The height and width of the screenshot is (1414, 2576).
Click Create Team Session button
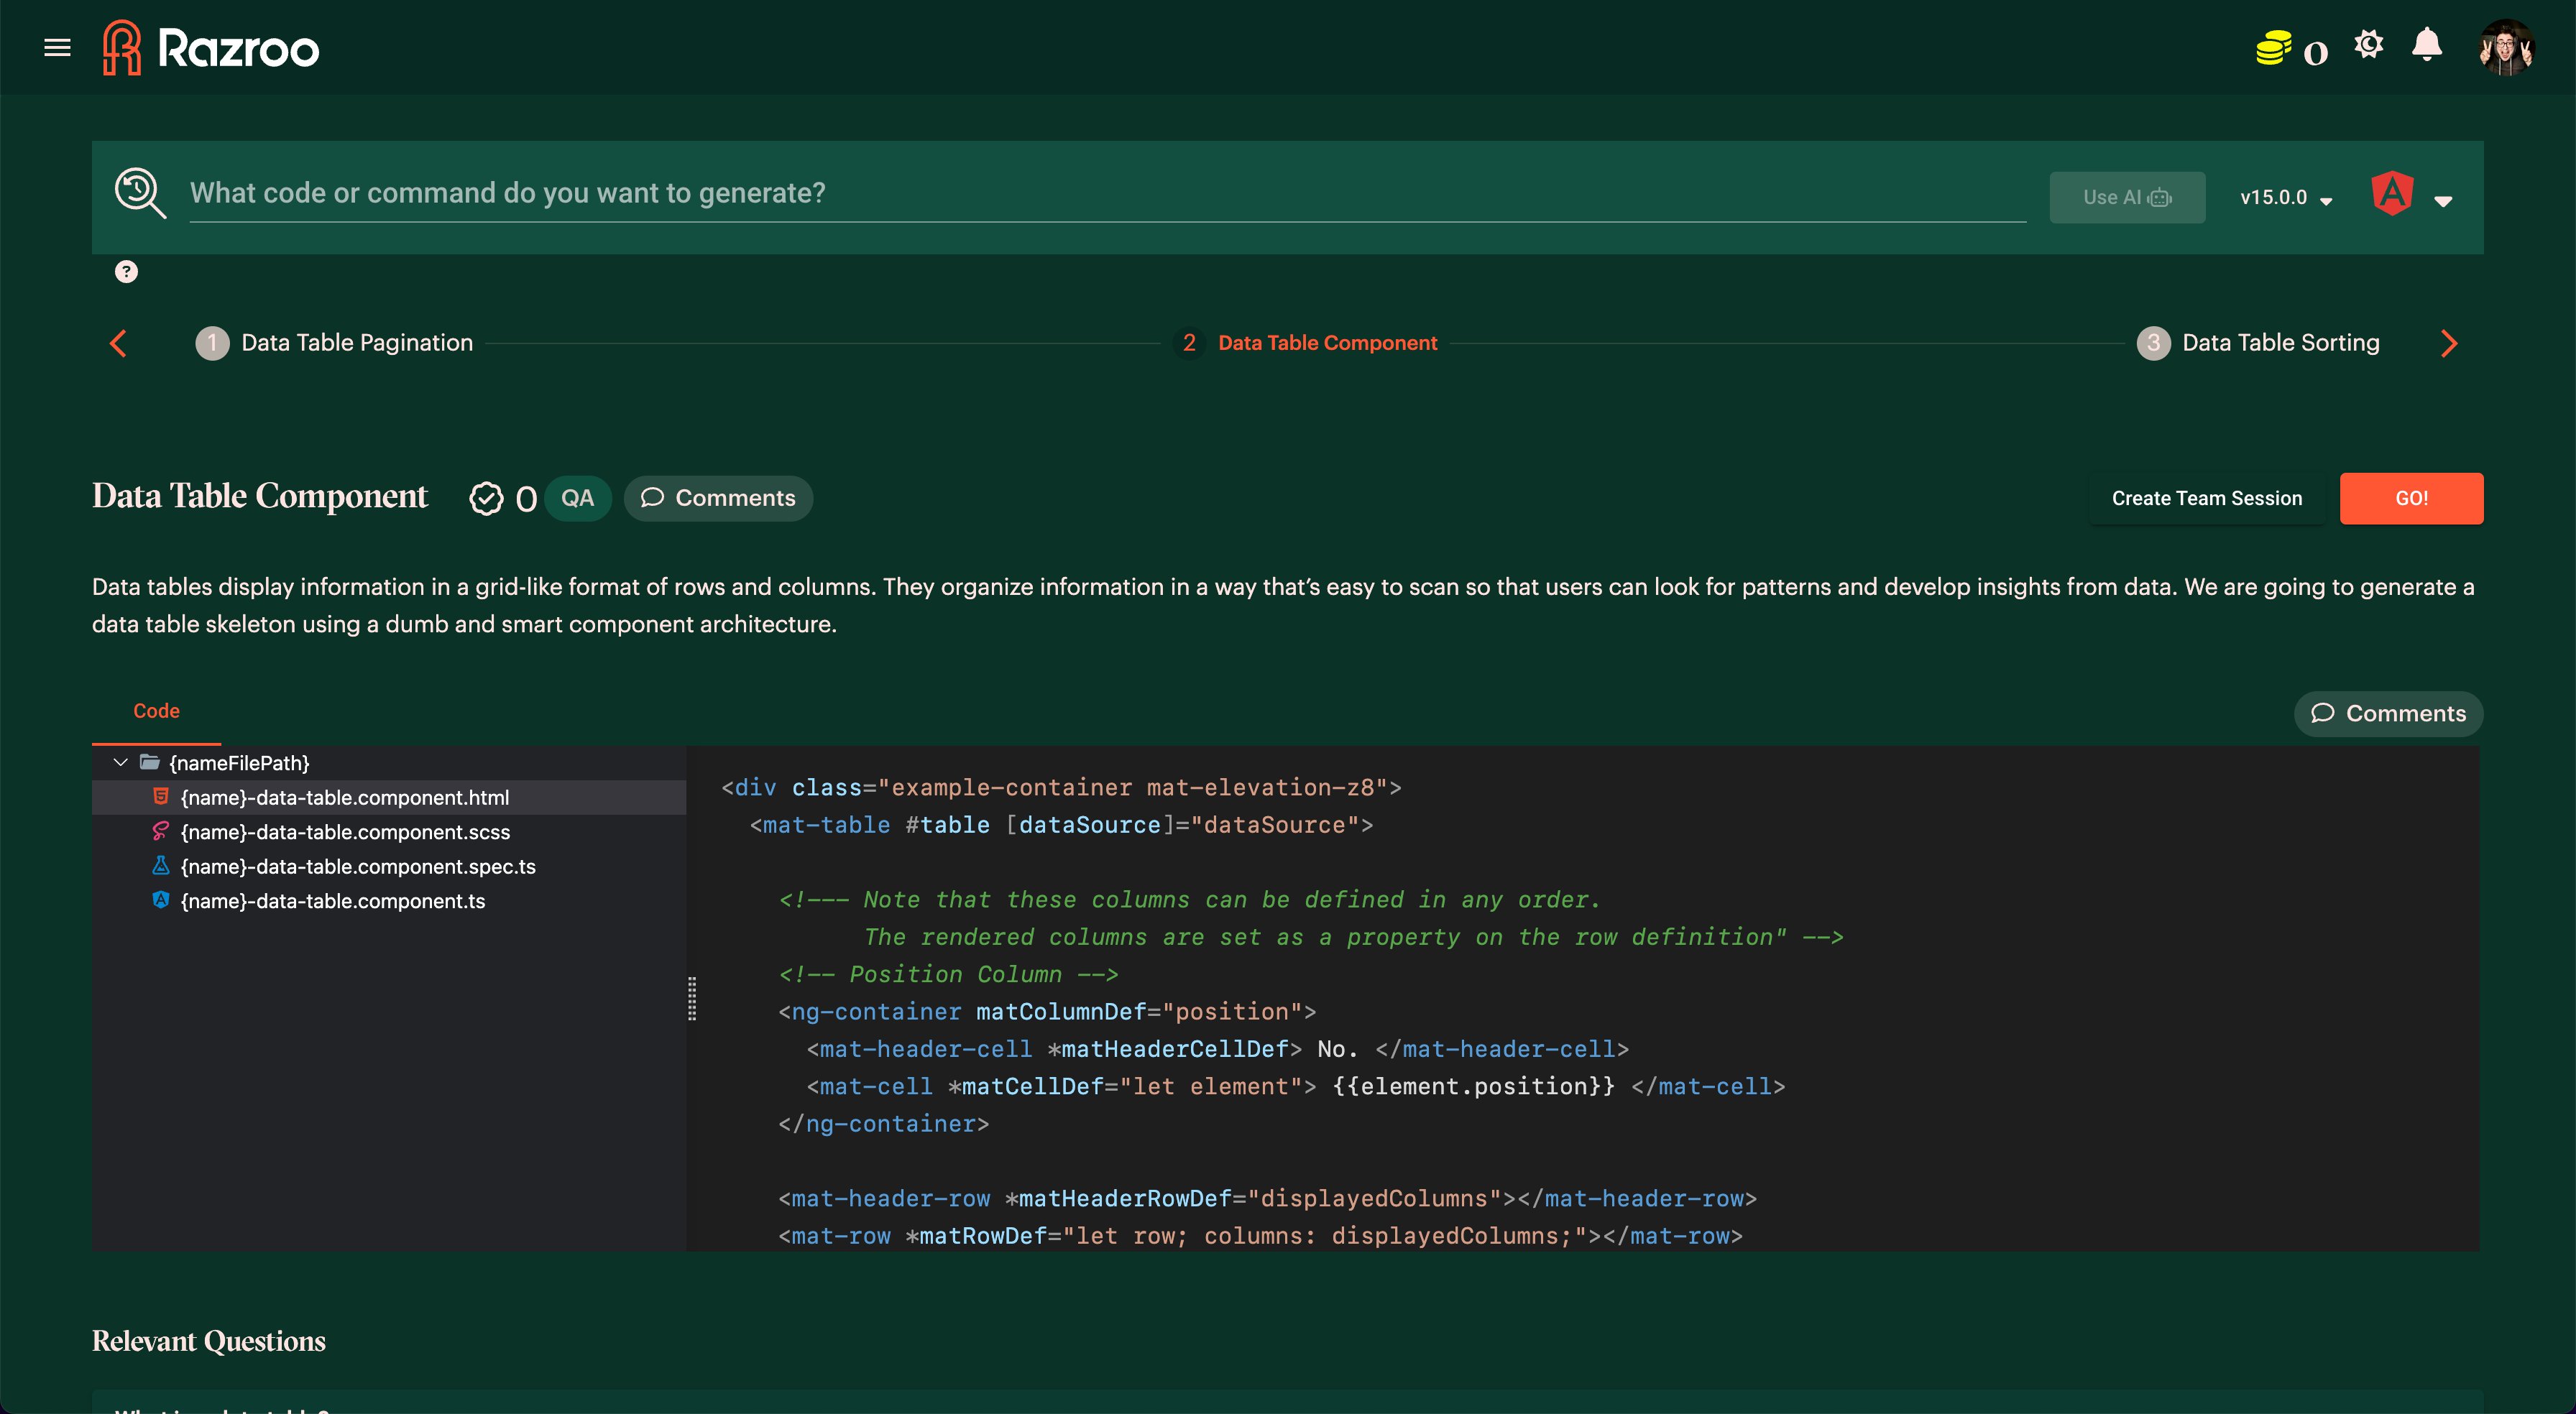(2206, 498)
